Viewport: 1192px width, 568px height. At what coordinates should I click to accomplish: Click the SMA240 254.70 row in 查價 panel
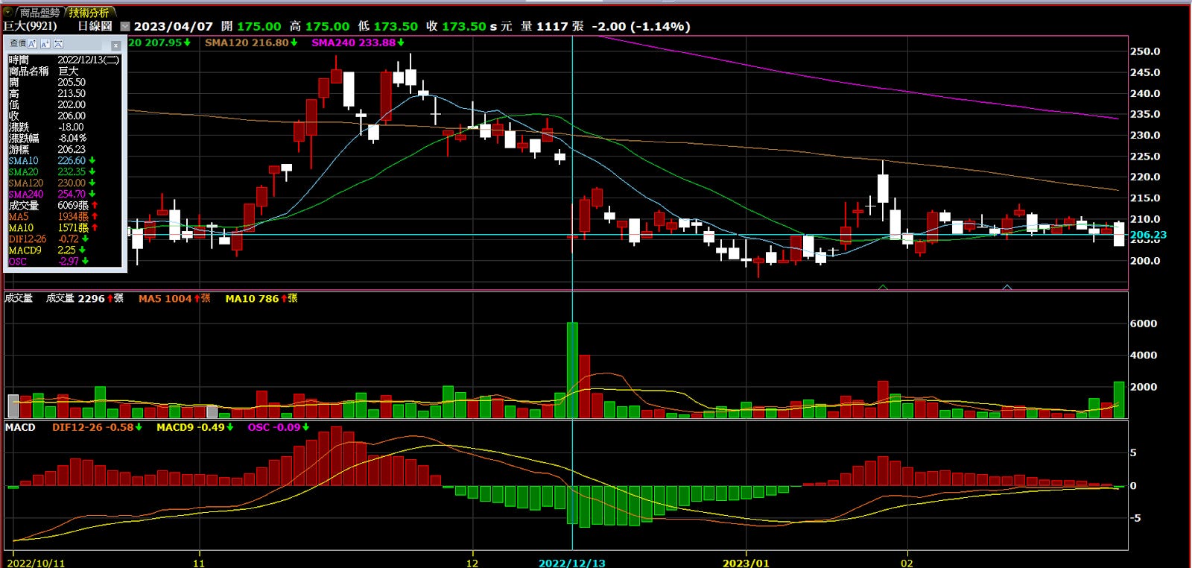(x=63, y=194)
